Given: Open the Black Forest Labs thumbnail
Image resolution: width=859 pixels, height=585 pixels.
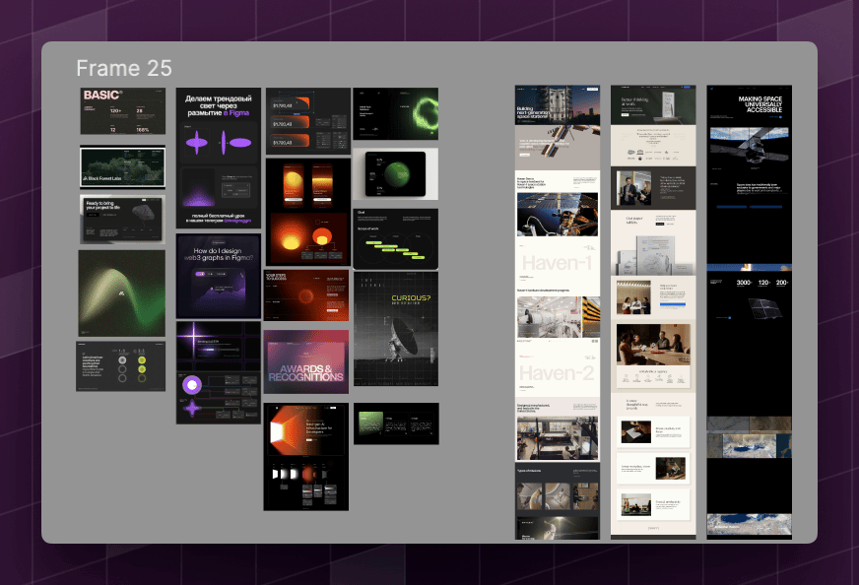Looking at the screenshot, I should point(123,166).
